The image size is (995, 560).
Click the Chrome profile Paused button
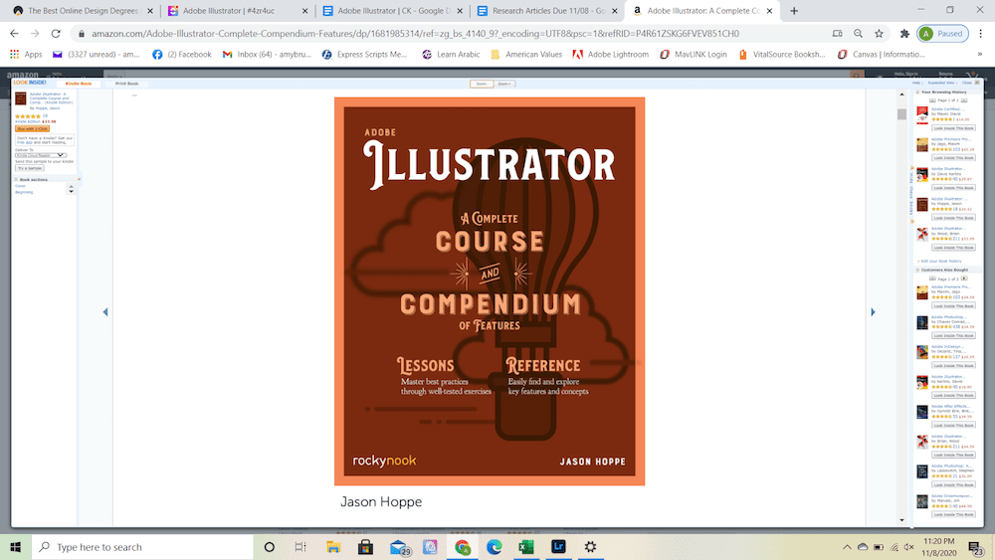943,34
